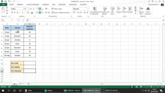Click the font color A icon
This screenshot has width=165, height=93.
pyautogui.click(x=32, y=13)
